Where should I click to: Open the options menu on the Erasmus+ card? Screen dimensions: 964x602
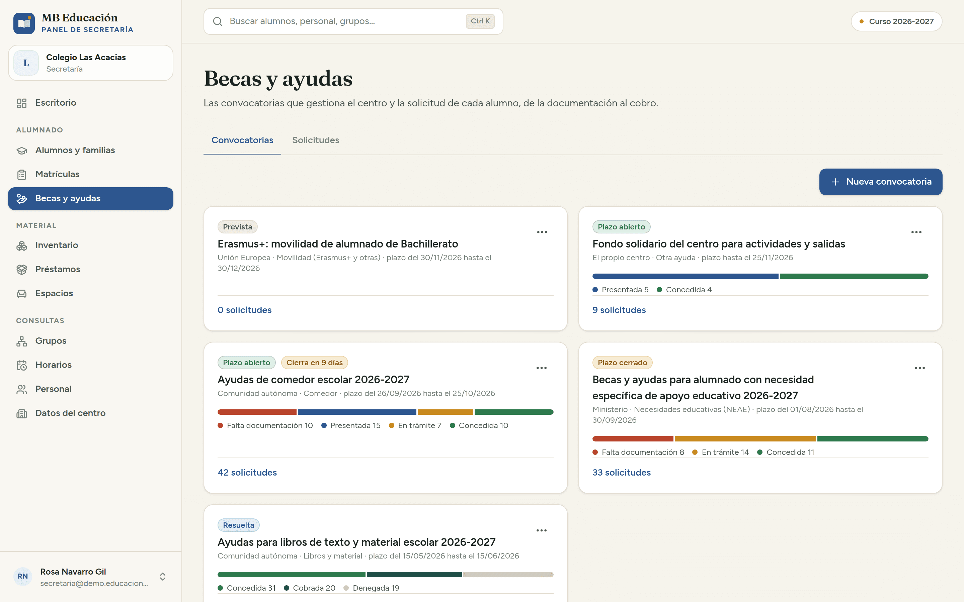[542, 232]
